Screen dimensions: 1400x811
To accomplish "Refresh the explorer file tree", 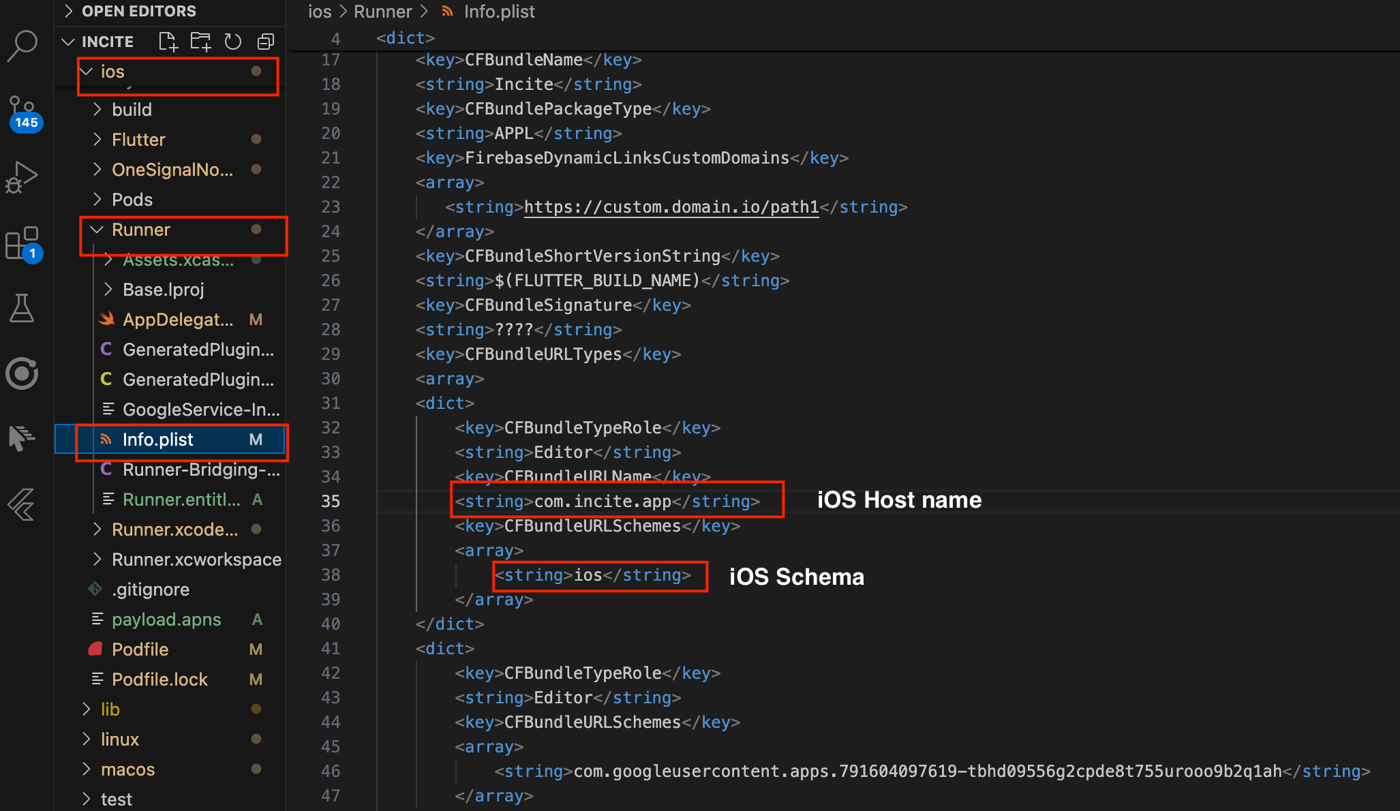I will pos(233,42).
